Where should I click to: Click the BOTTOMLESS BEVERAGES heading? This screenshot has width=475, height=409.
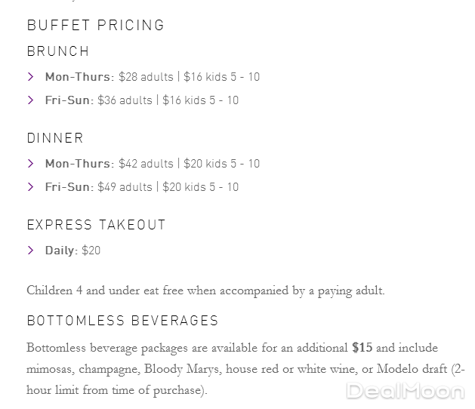click(122, 321)
